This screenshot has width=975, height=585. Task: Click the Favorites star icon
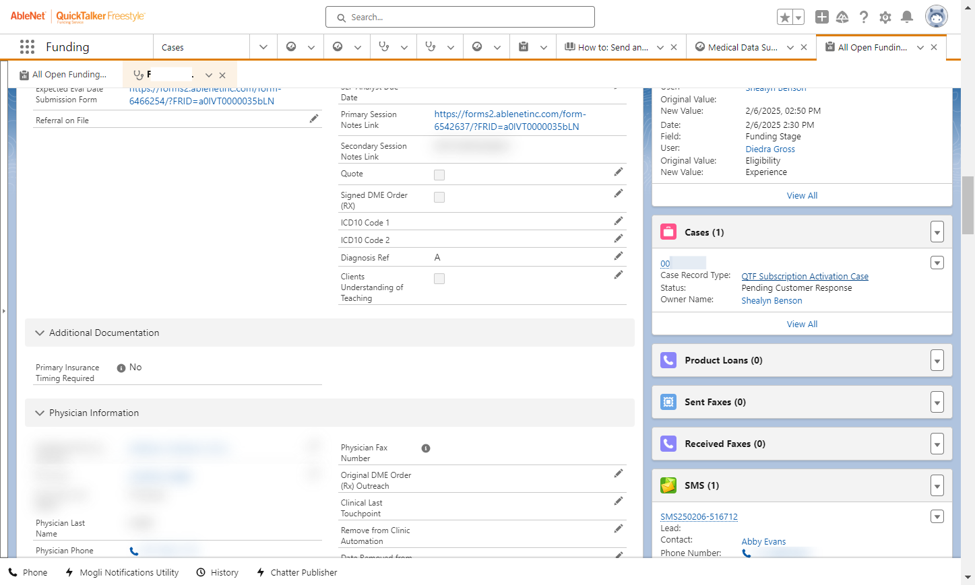coord(784,18)
